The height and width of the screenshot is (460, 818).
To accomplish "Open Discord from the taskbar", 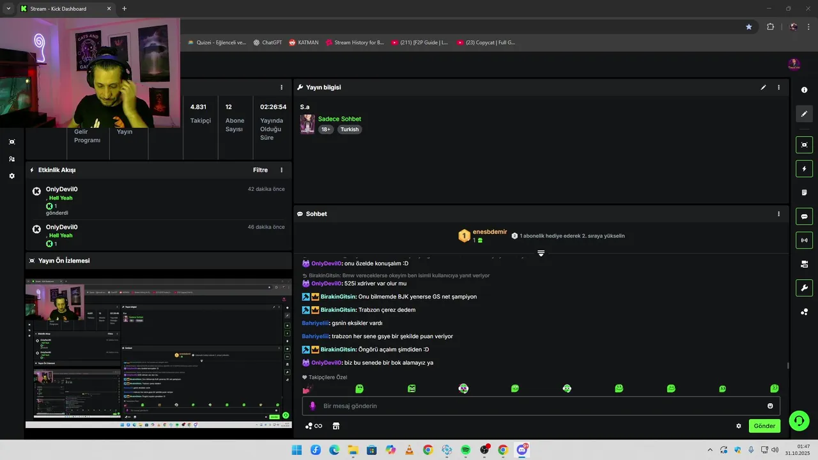I will click(x=521, y=450).
